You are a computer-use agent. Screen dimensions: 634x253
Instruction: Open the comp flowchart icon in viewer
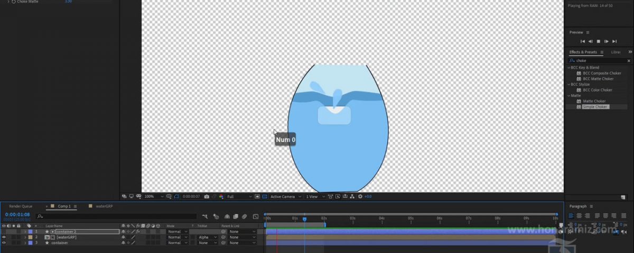tap(352, 196)
